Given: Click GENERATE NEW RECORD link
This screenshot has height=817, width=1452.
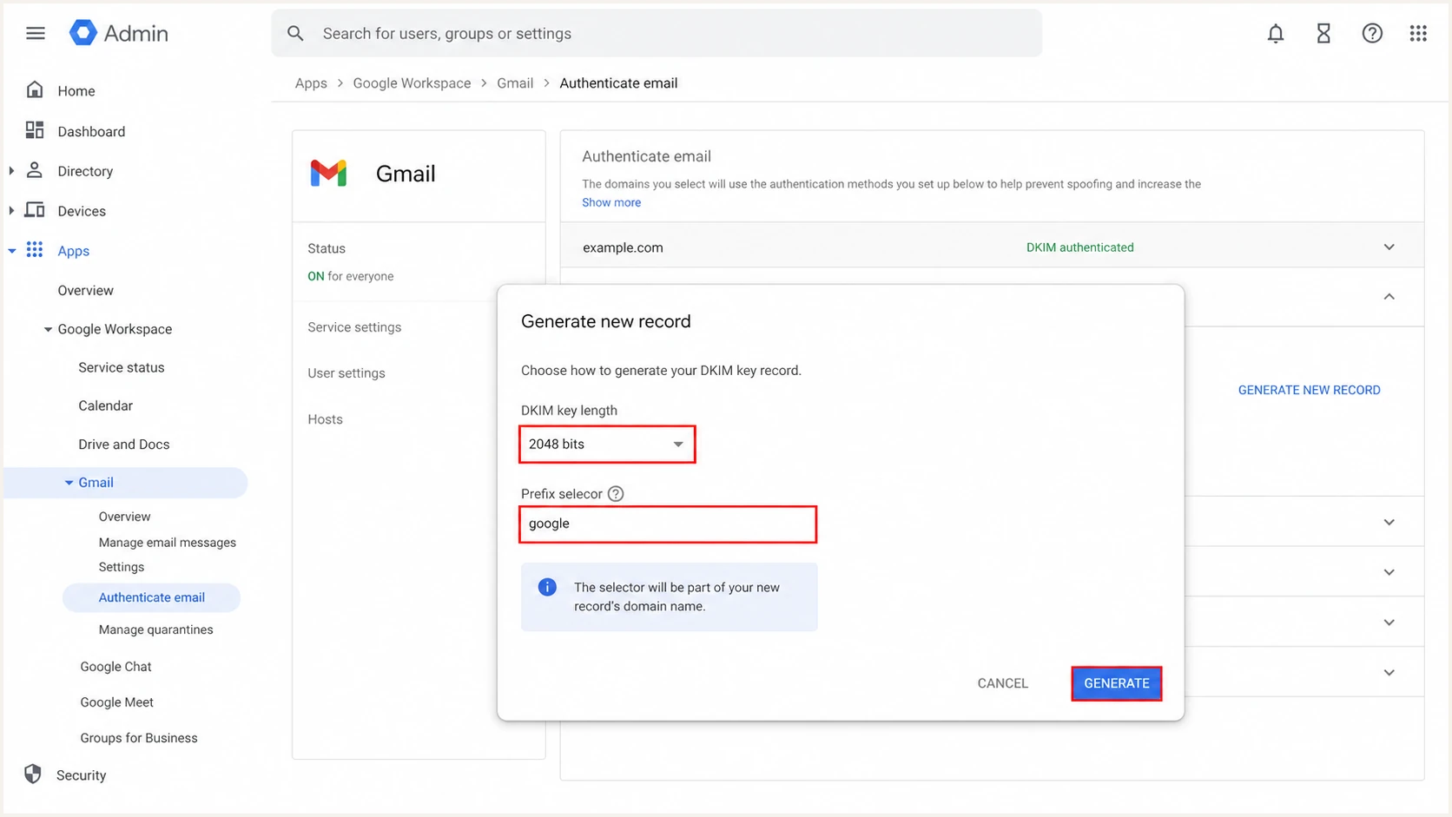Looking at the screenshot, I should (1309, 390).
